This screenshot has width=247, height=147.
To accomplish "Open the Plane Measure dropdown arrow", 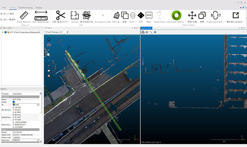I will click(31, 22).
